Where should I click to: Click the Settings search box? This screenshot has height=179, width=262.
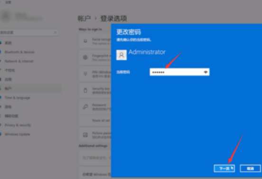29,32
